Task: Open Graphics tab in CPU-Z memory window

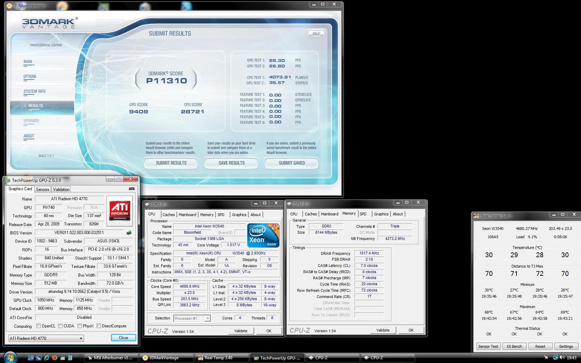Action: coord(381,214)
